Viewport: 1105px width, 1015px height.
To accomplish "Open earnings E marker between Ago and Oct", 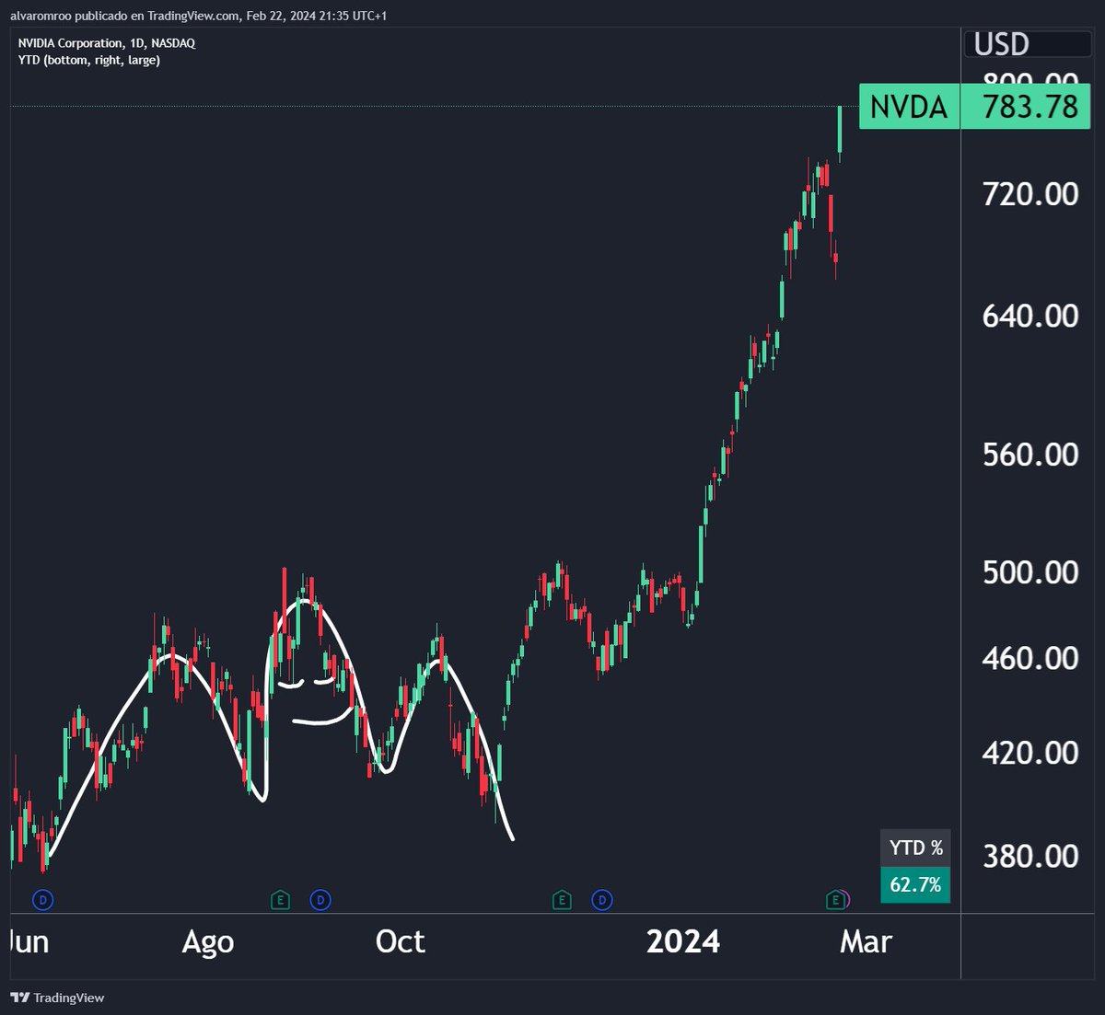I will click(x=281, y=899).
